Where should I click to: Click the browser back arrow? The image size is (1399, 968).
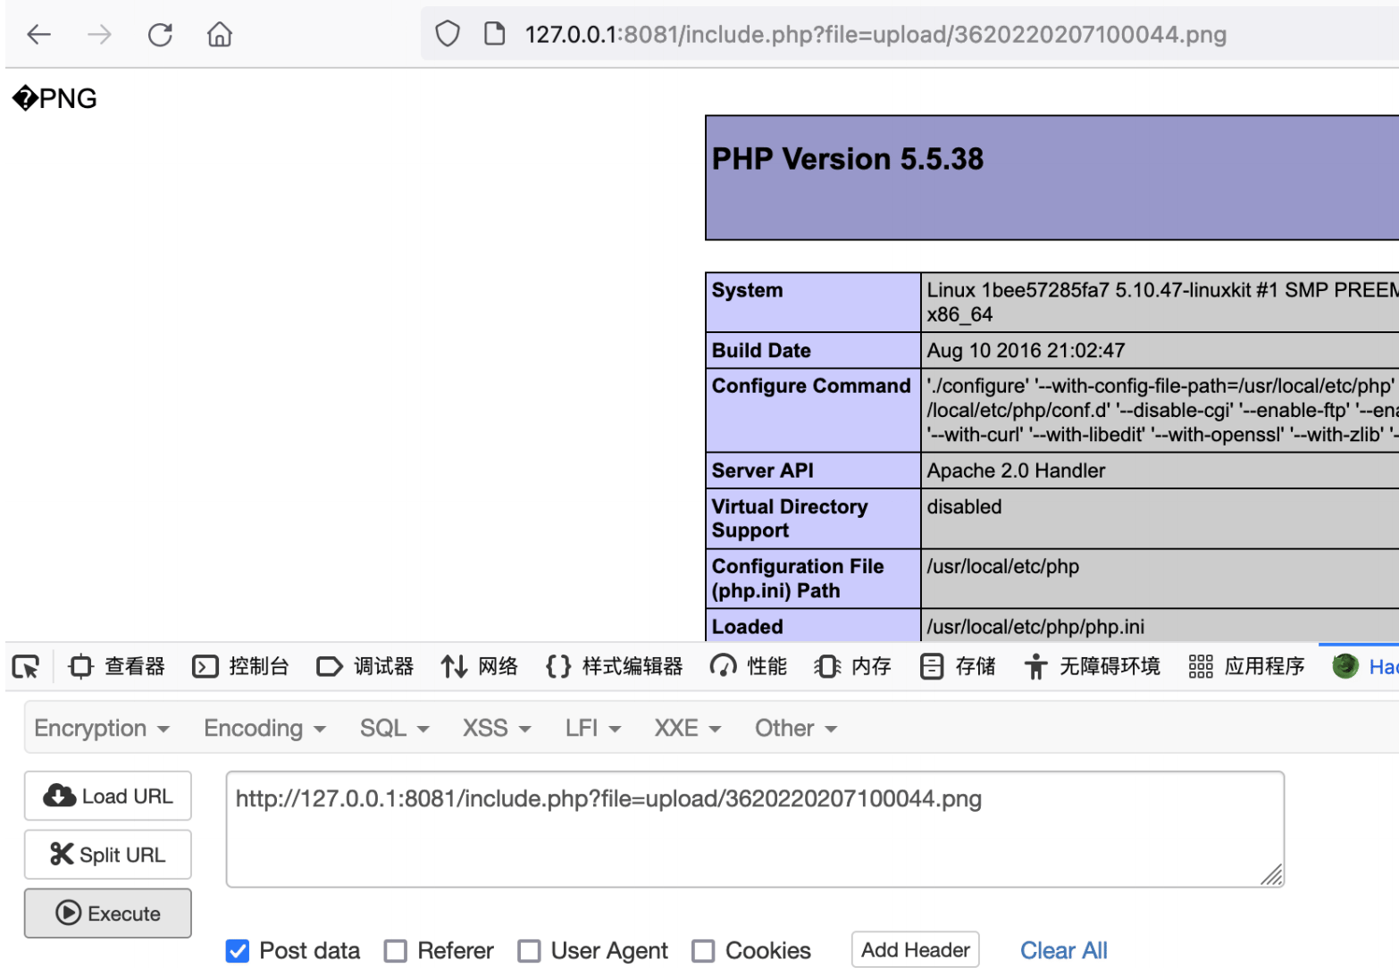[39, 35]
